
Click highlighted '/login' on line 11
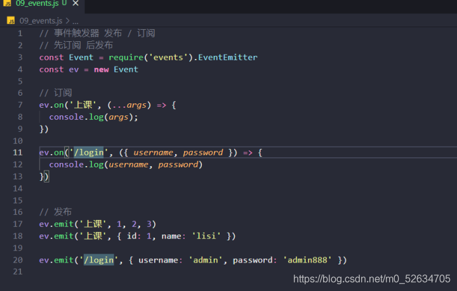(89, 153)
